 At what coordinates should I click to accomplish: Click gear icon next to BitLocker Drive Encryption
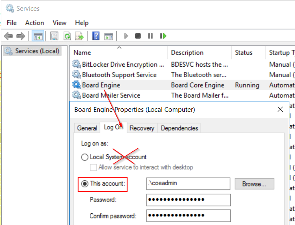[76, 64]
